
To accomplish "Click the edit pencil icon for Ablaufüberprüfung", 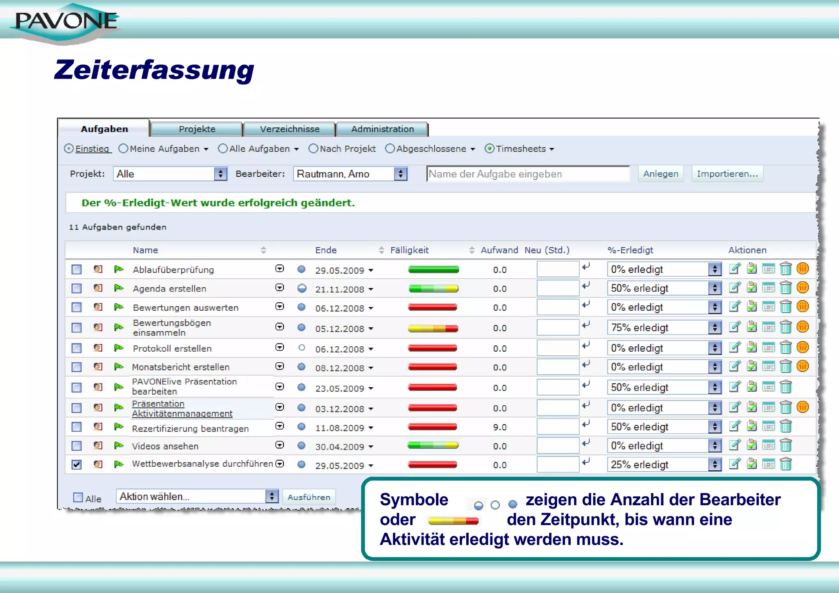I will coord(735,269).
